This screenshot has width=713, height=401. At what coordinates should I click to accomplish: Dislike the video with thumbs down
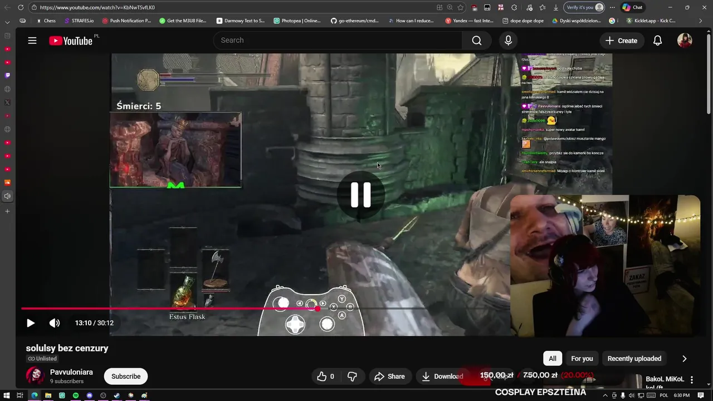(x=352, y=376)
